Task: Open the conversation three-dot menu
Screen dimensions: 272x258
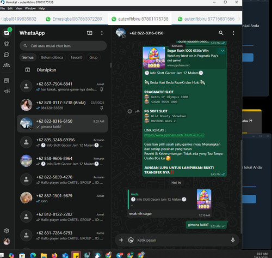Action: pos(233,33)
